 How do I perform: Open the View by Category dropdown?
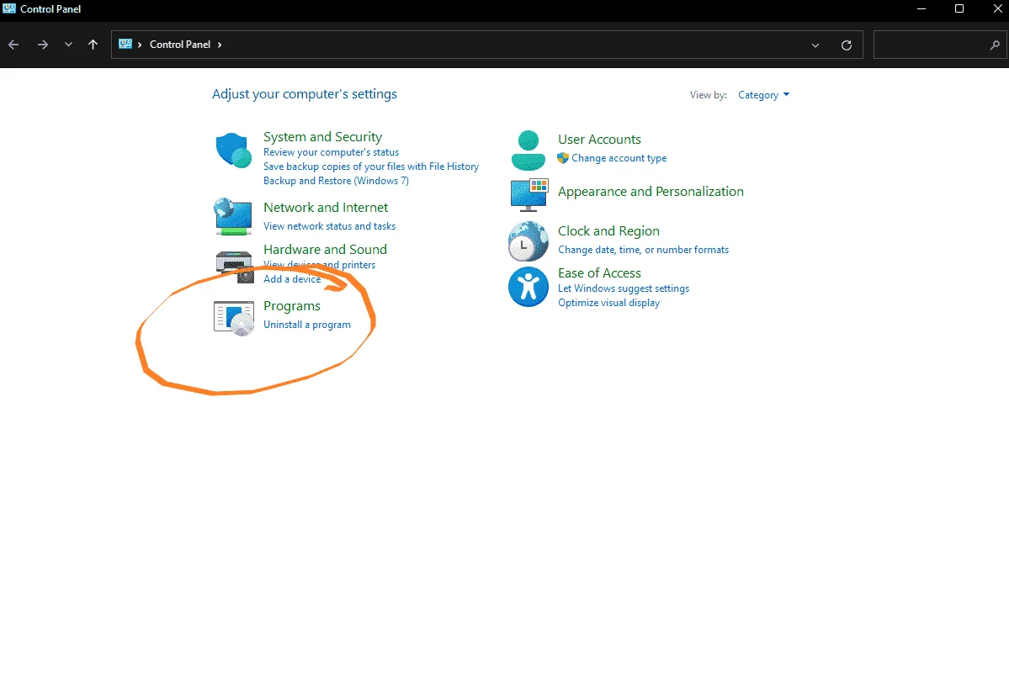coord(763,95)
